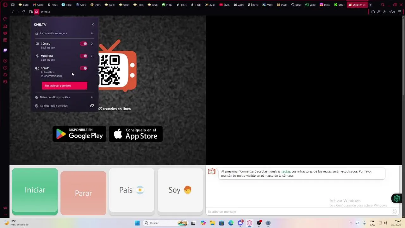405x228 pixels.
Task: Open 'Configuración de sitios' in new window
Action: [x=64, y=106]
